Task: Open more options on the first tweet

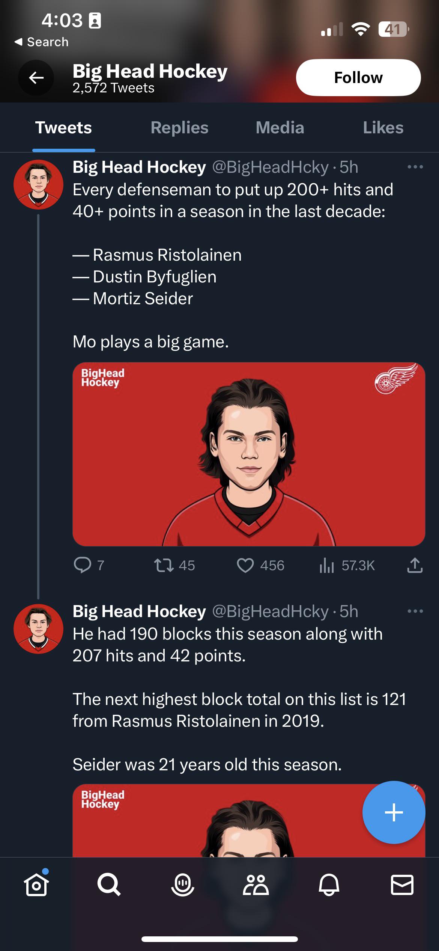Action: pyautogui.click(x=415, y=167)
